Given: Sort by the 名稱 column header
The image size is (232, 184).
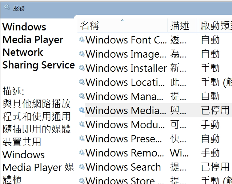Looking at the screenshot, I should [122, 25].
